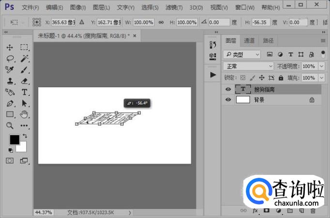Viewport: 330px width, 218px height.
Task: Click the H skew angle input field
Action: (x=261, y=22)
